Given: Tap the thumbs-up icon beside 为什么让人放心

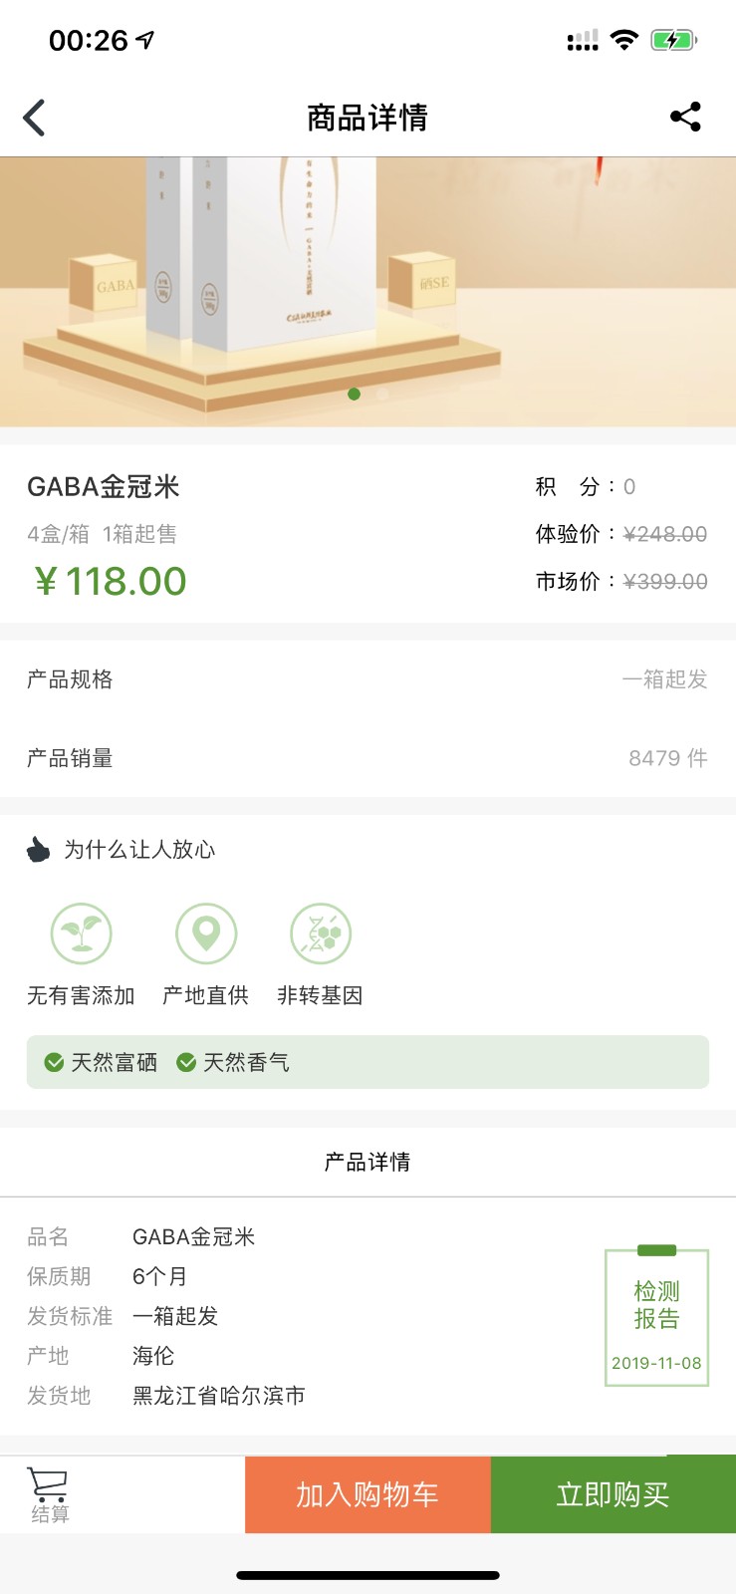Looking at the screenshot, I should click(x=38, y=850).
